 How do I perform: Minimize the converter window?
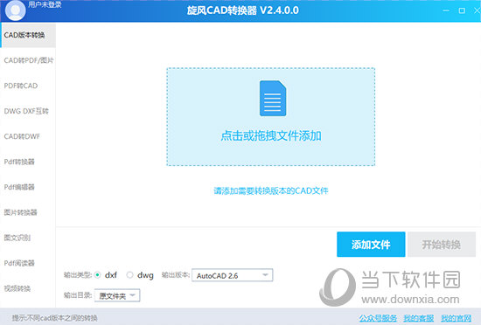click(446, 10)
